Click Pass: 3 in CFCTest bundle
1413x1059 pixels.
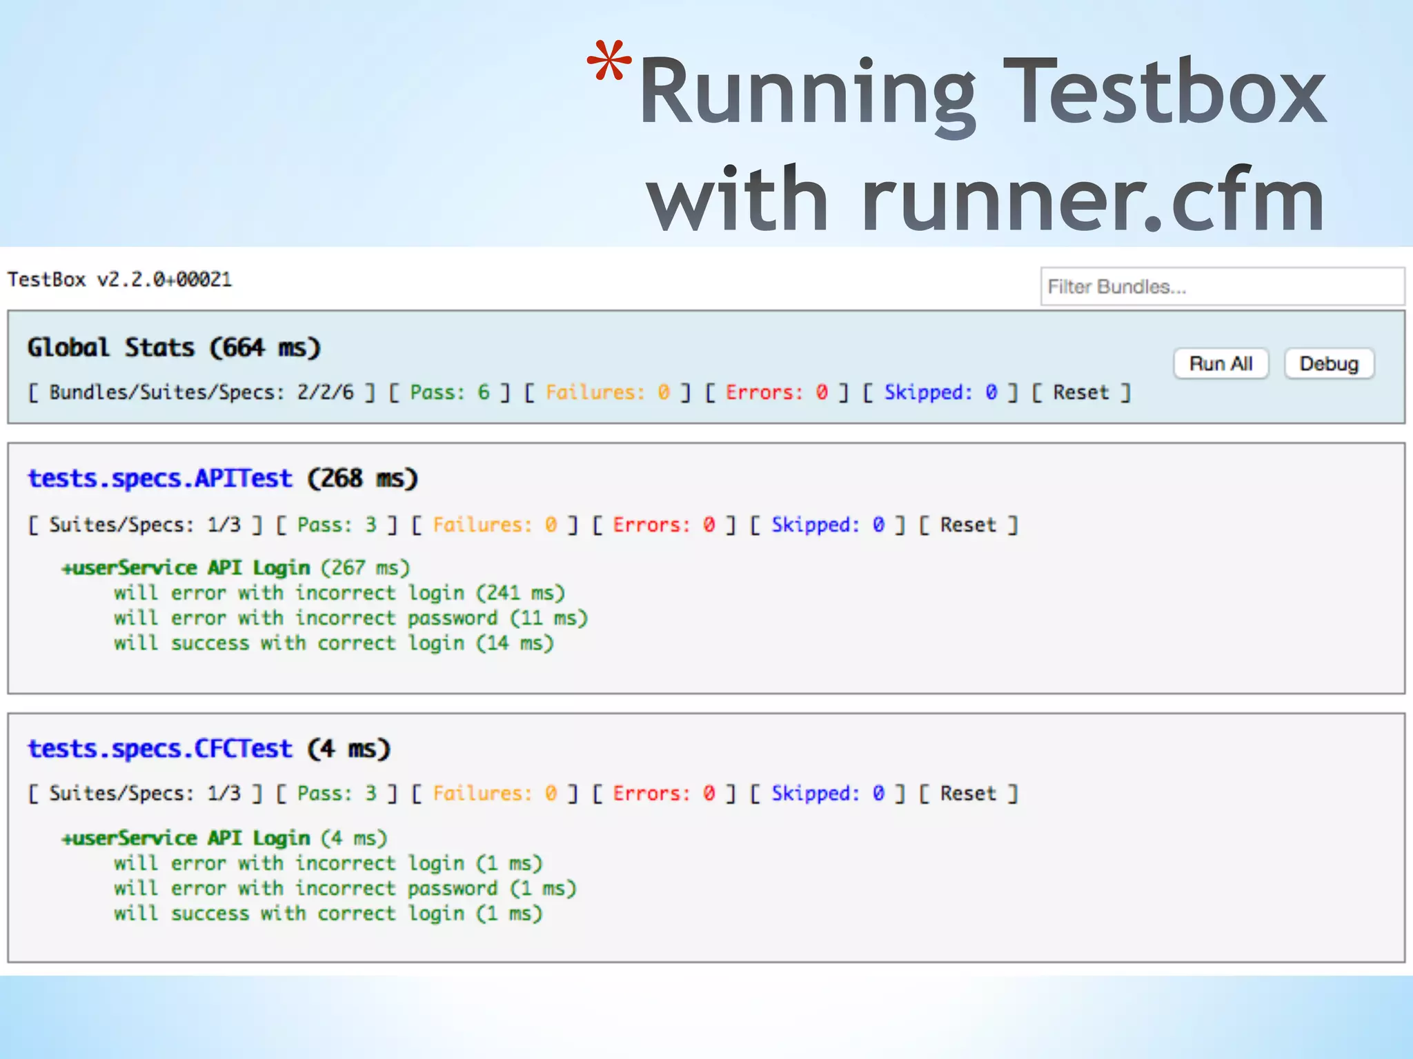click(337, 794)
